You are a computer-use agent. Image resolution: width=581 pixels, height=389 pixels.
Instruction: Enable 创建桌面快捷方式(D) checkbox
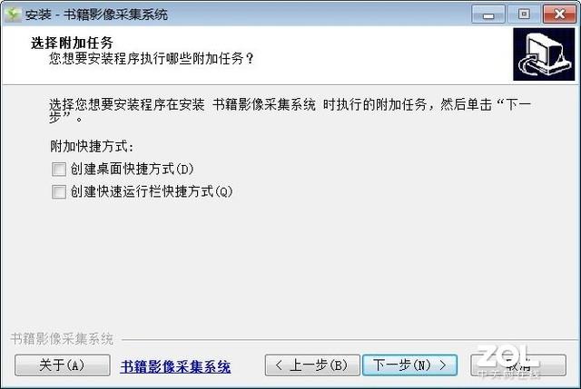(59, 170)
